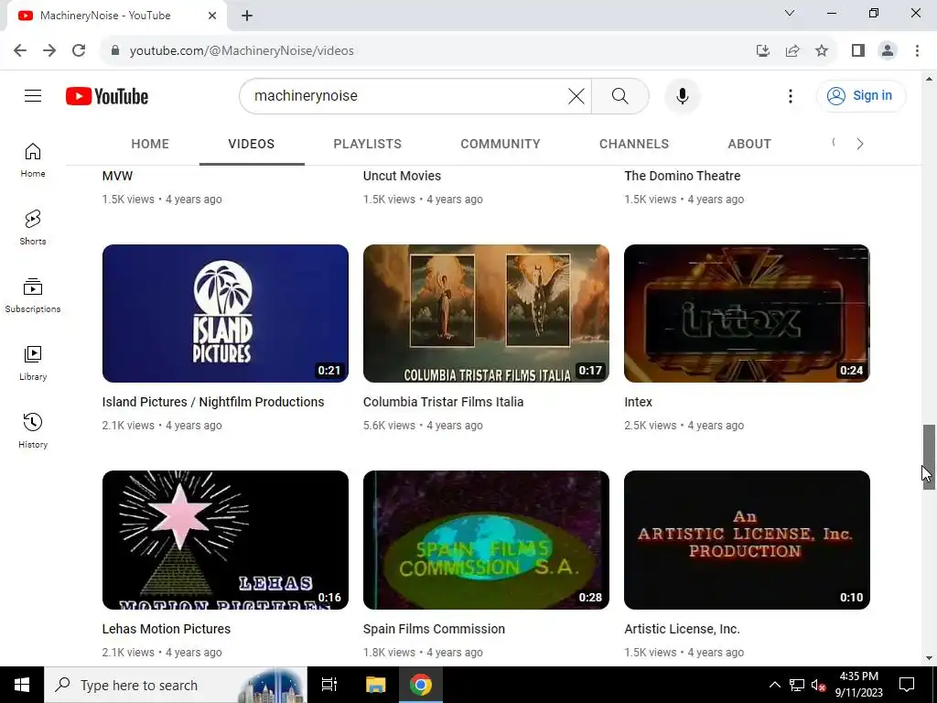
Task: Play Columbia Tristar Films Italia thumbnail
Action: coord(486,313)
